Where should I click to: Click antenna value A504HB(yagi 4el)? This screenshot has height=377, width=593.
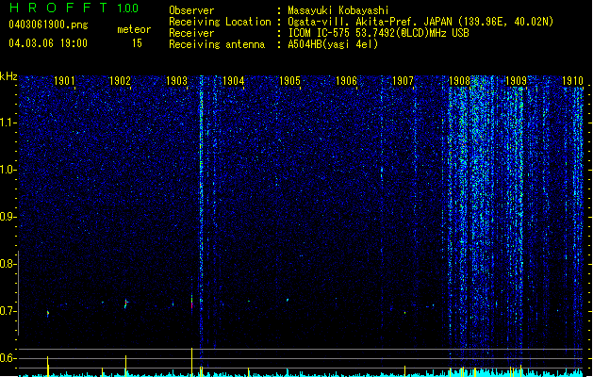point(333,44)
